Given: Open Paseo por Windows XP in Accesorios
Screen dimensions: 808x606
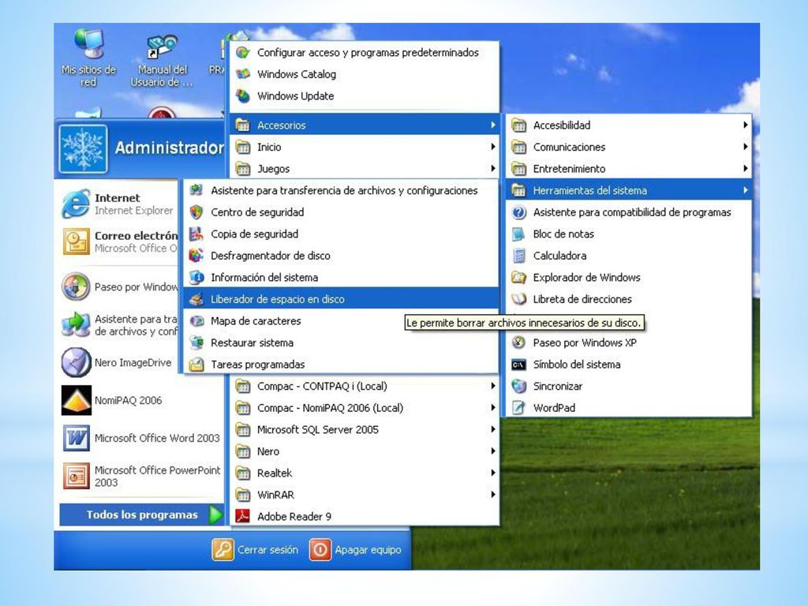Looking at the screenshot, I should click(628, 342).
